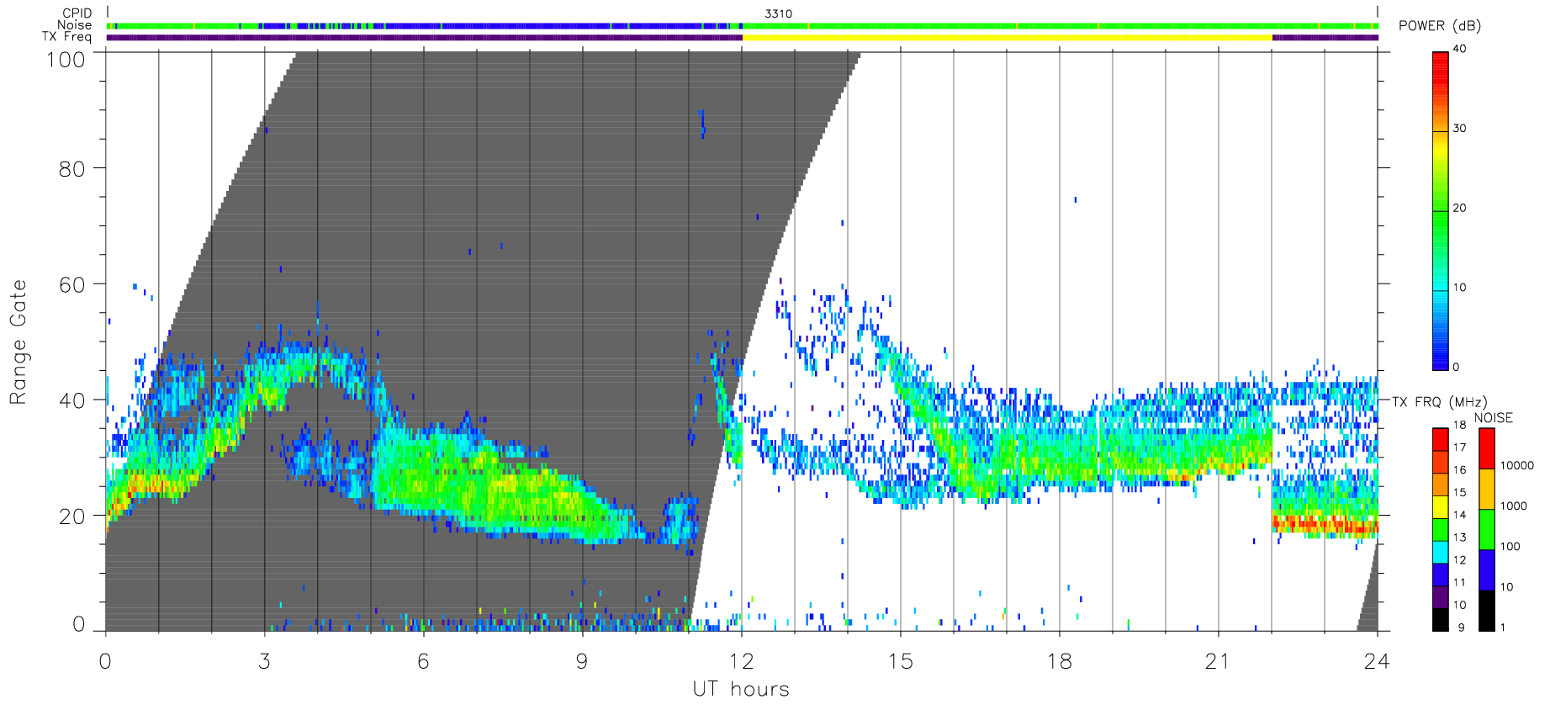Viewport: 1550px width, 715px height.
Task: Click the red swatch in NOISE legend
Action: point(1487,448)
